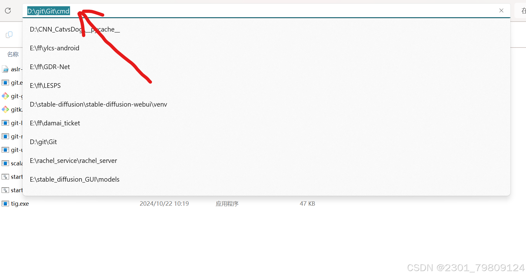The height and width of the screenshot is (277, 526).
Task: Select the D:\git\Git history entry
Action: tap(266, 142)
